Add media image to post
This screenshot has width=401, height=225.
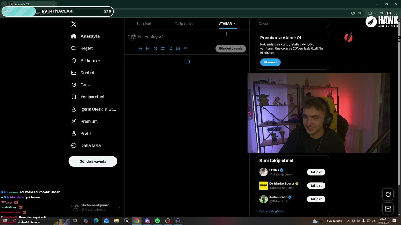pyautogui.click(x=140, y=48)
